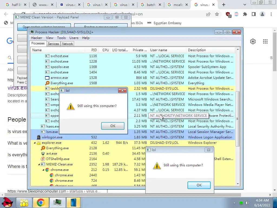Open the Users menu in Process Hacker

coord(74,38)
